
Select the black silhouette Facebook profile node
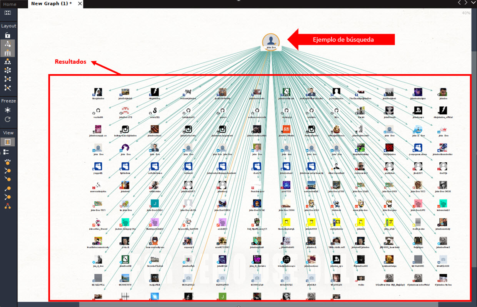337,92
